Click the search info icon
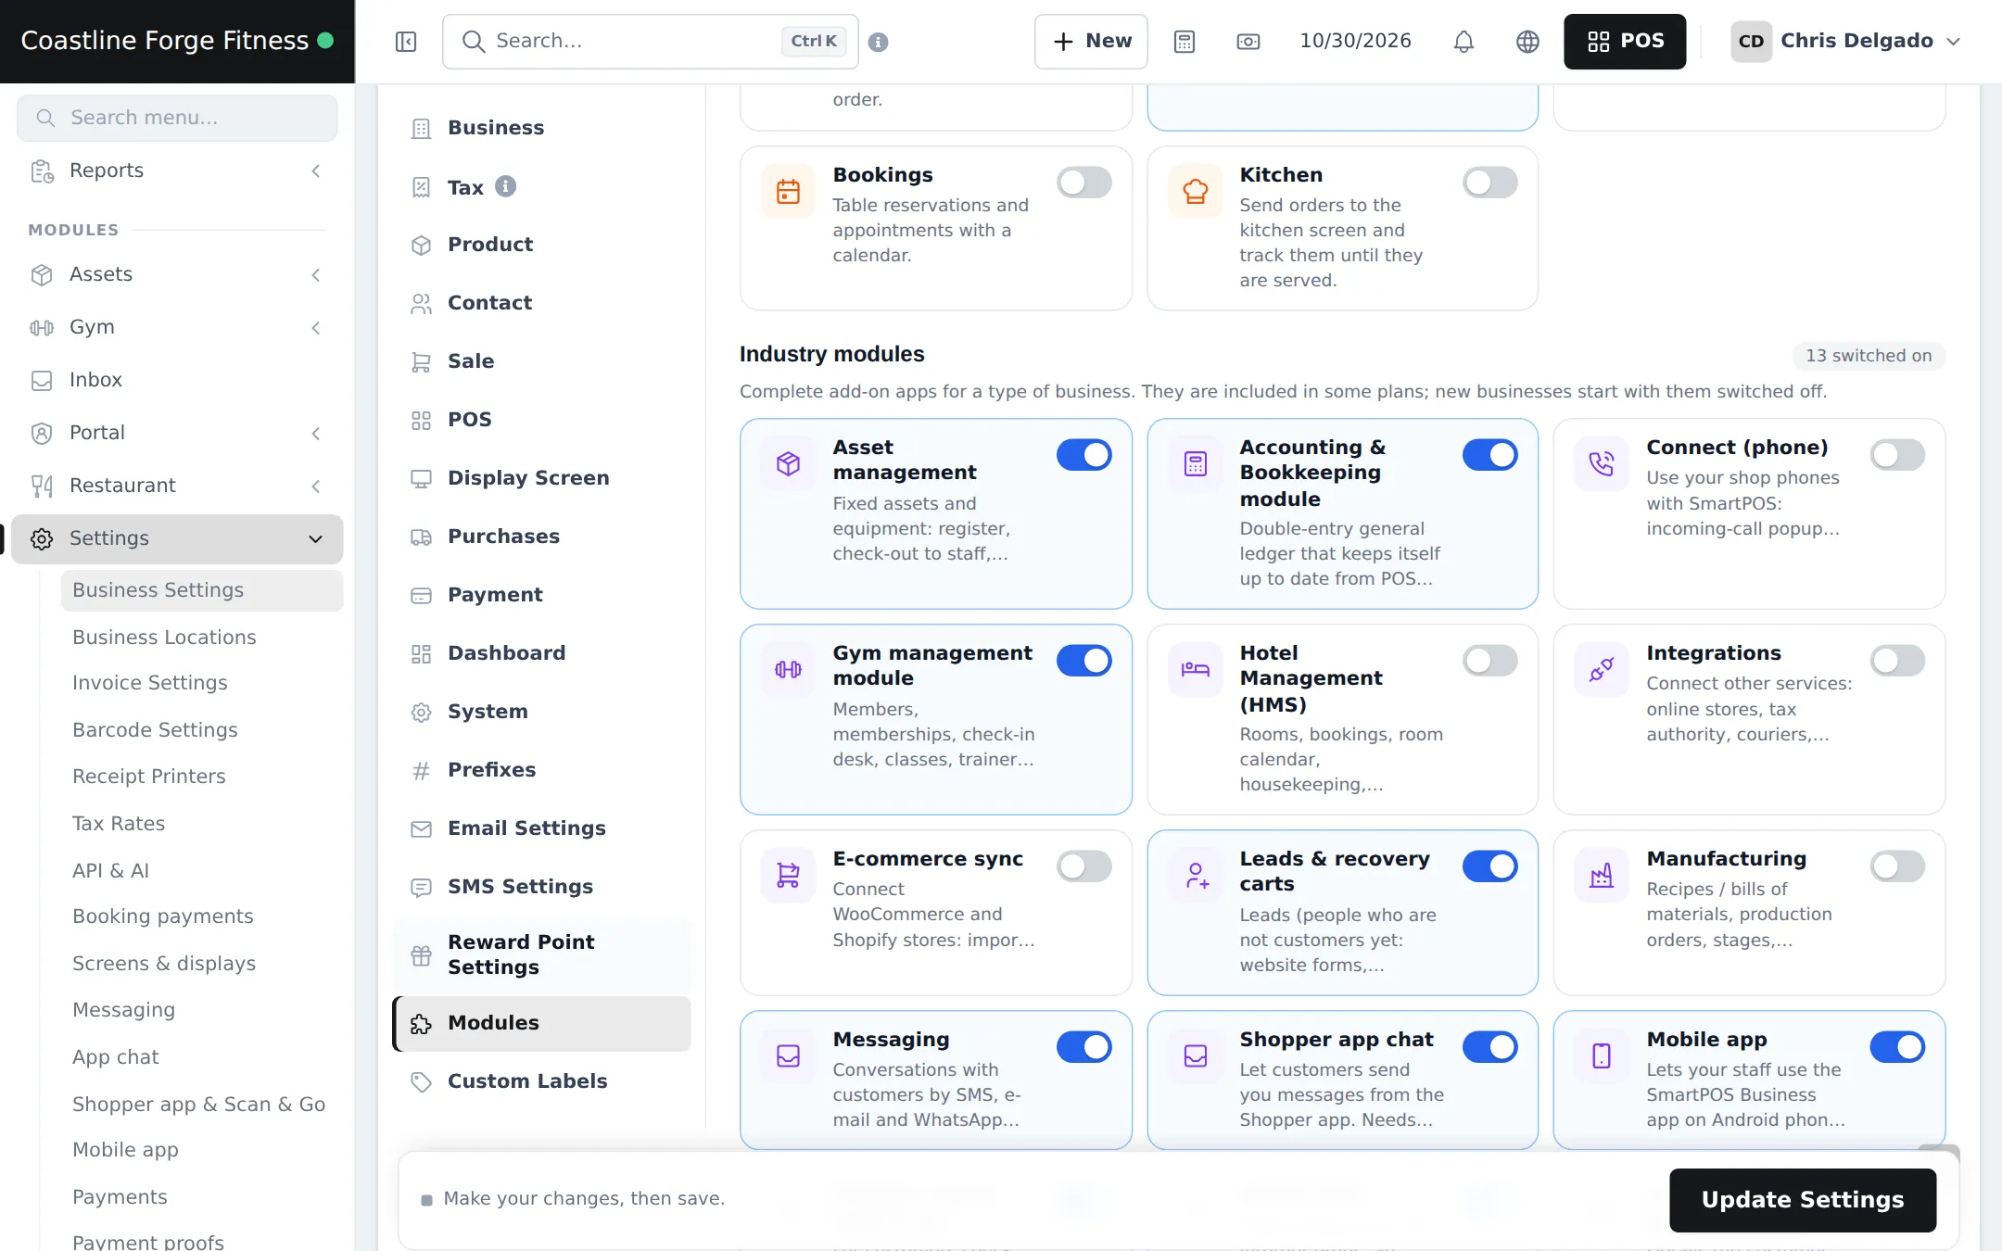This screenshot has height=1251, width=2002. tap(878, 42)
